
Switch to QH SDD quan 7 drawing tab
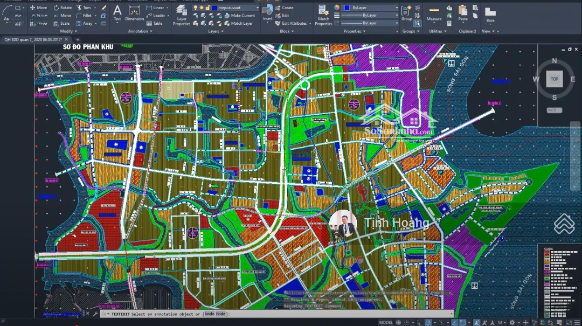point(35,40)
